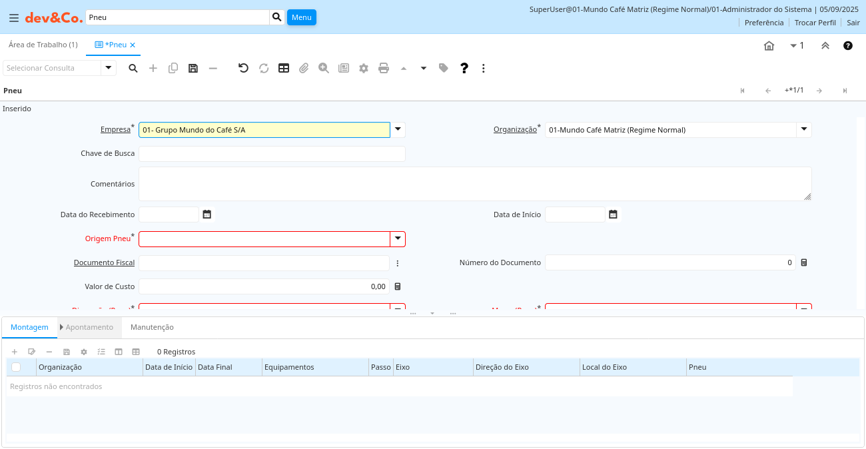Open the Organização dropdown list
This screenshot has height=449, width=866.
[x=804, y=130]
